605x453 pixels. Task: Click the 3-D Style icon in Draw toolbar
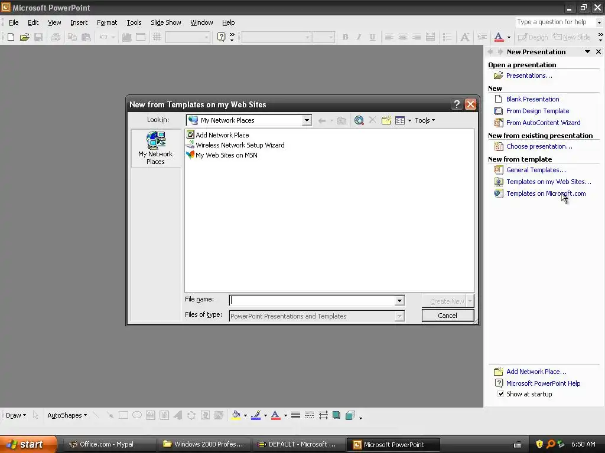[x=350, y=415]
